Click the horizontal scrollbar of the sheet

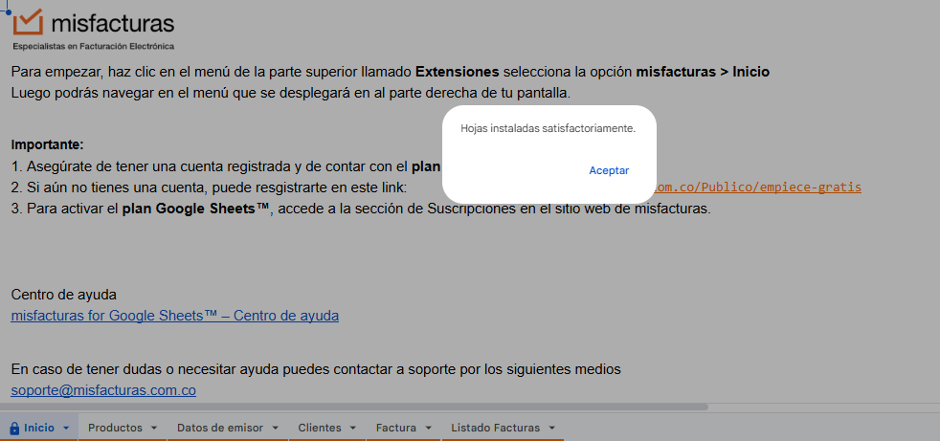(354, 407)
